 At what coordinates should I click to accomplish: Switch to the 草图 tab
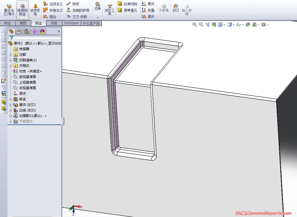click(23, 23)
